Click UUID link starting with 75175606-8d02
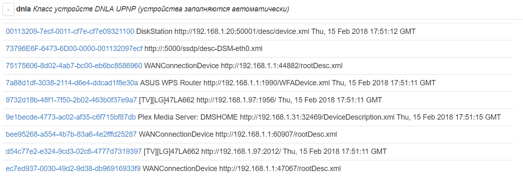 coord(74,66)
